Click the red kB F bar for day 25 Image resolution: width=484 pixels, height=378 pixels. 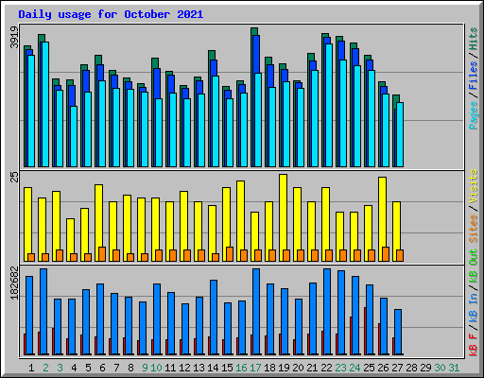point(365,331)
